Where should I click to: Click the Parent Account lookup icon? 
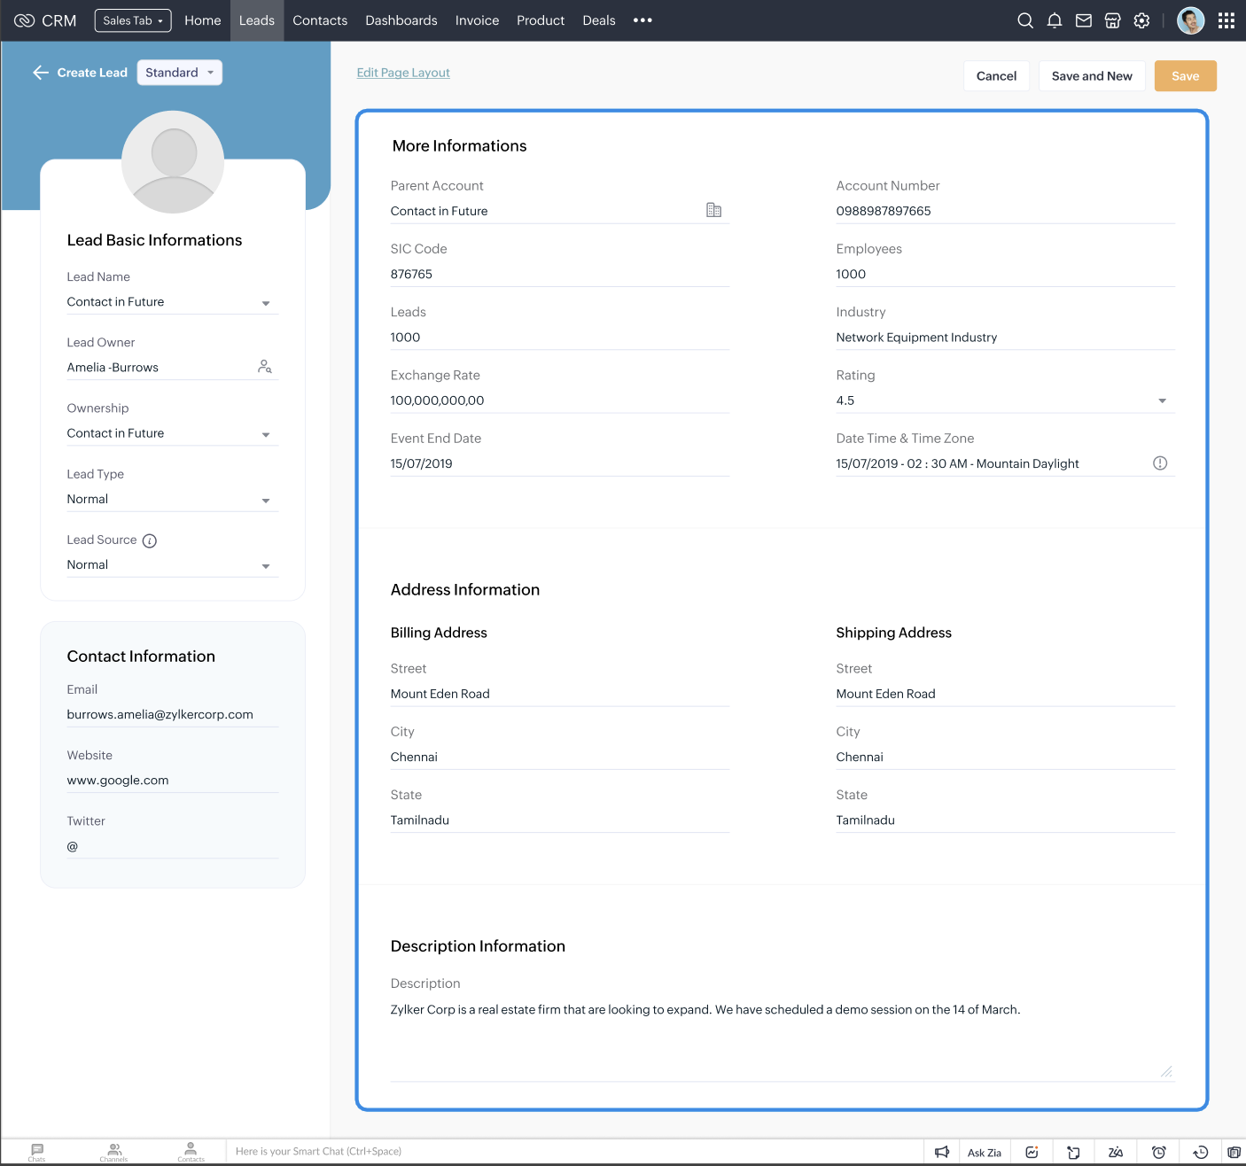point(714,209)
